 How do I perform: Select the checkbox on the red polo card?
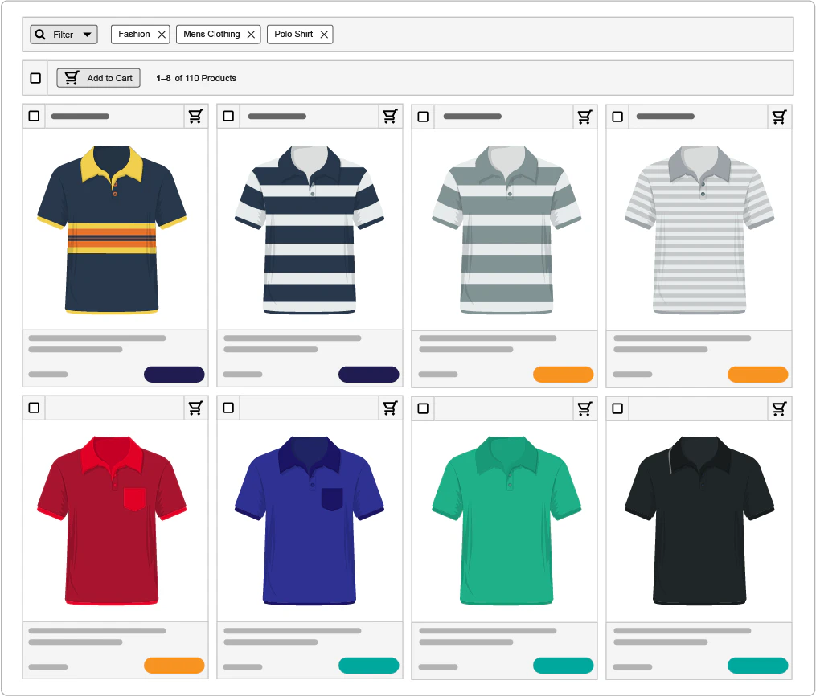click(x=33, y=408)
